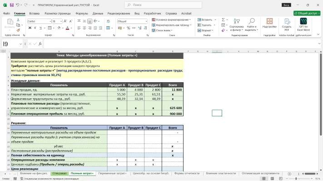
Task: Open Сортировка и фильтр dropdown
Action: (237, 24)
